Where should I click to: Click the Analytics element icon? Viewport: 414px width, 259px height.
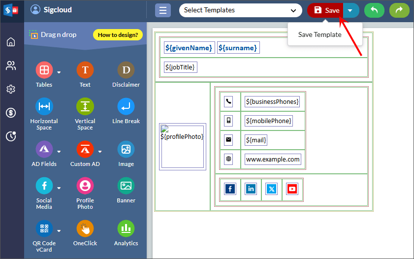[x=126, y=229]
